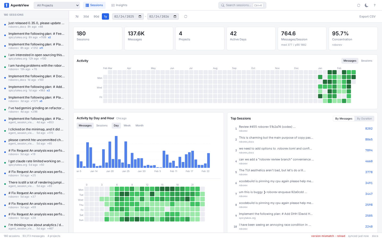Click the search magnifier icon

point(223,5)
